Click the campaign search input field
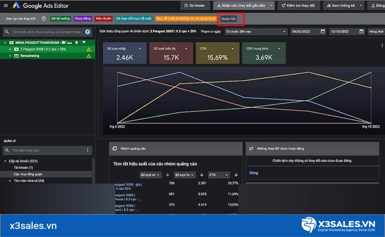Viewport: 385px width, 237px height. 47,32
